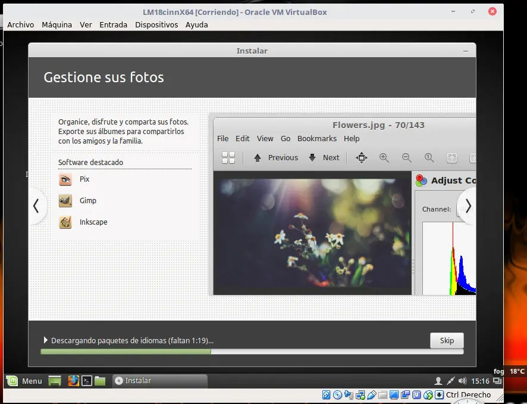Screen dimensions: 527x404
Task: Click the network connection tray icon
Action: click(x=450, y=381)
